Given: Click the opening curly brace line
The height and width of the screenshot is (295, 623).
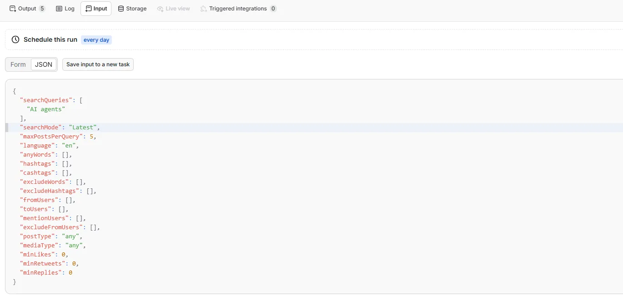Looking at the screenshot, I should click(x=15, y=91).
